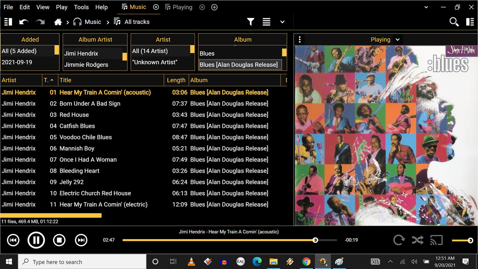478x269 pixels.
Task: Add a new tab with plus icon
Action: point(214,7)
